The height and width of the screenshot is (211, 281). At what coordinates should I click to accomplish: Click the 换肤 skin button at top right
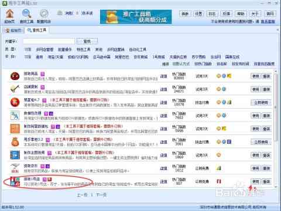click(x=185, y=13)
